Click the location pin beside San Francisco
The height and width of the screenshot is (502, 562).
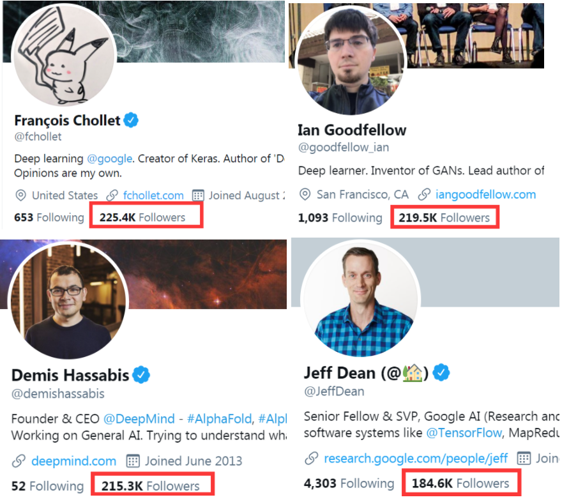click(305, 194)
